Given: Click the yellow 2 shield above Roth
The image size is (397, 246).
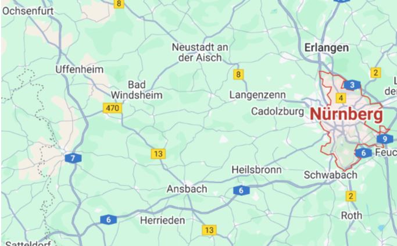Looking at the screenshot, I should point(350,196).
